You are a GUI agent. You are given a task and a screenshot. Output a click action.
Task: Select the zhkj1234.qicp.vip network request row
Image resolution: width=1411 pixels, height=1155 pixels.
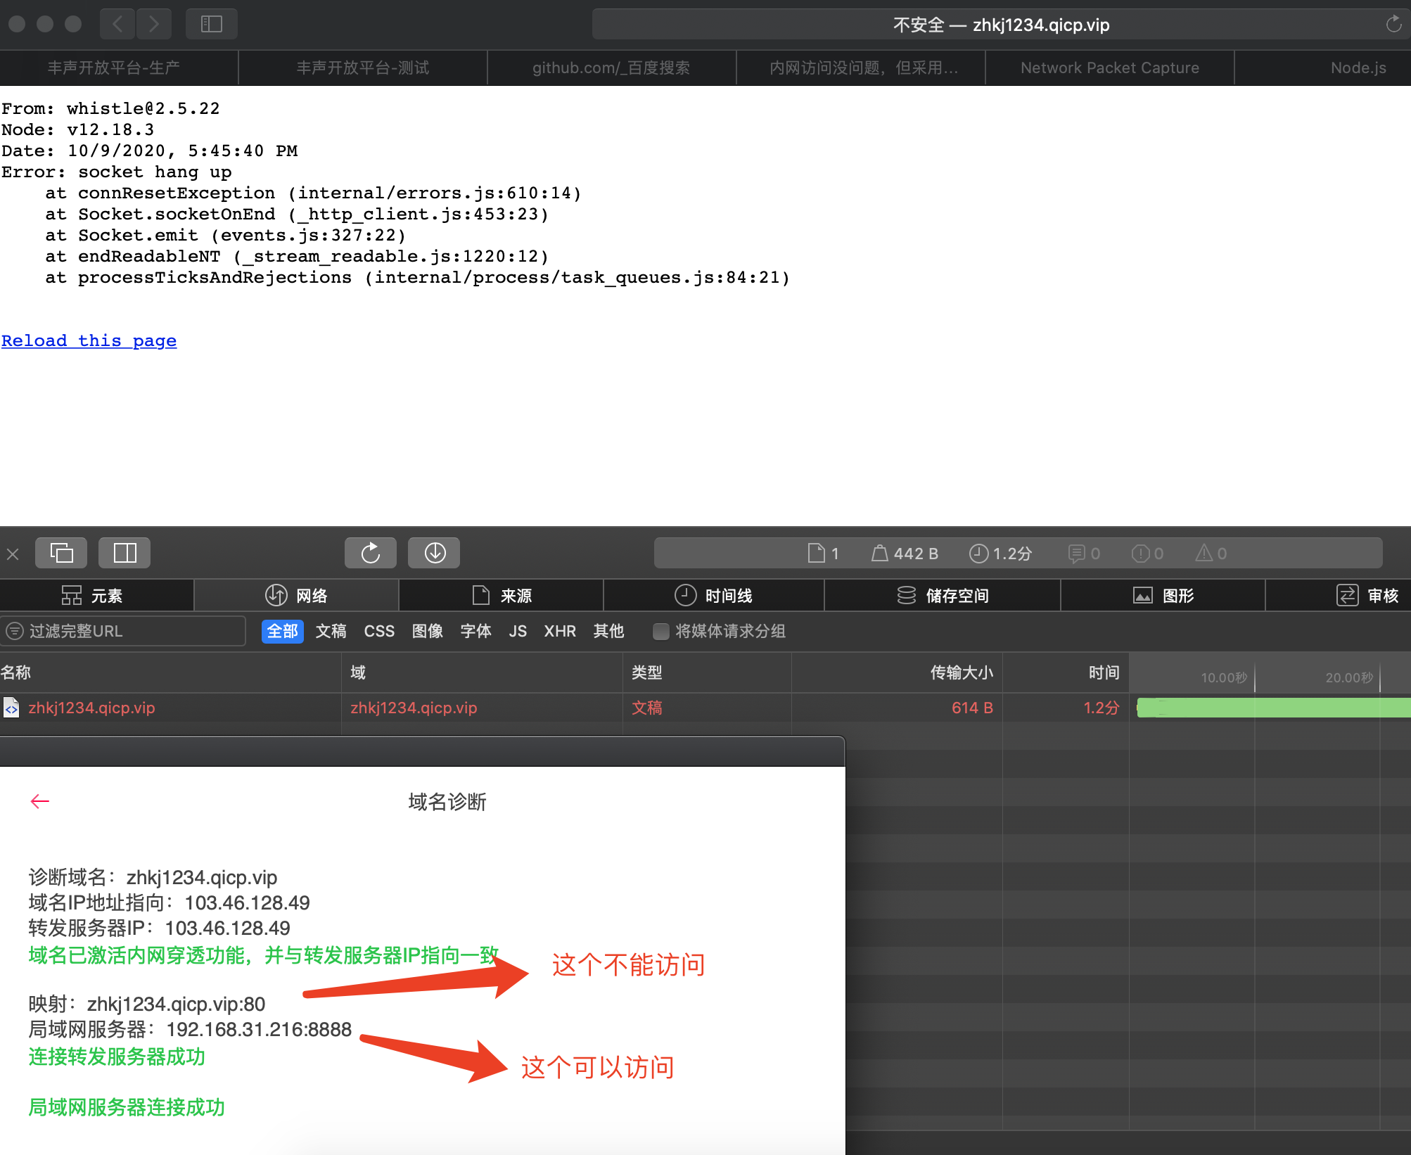point(705,708)
